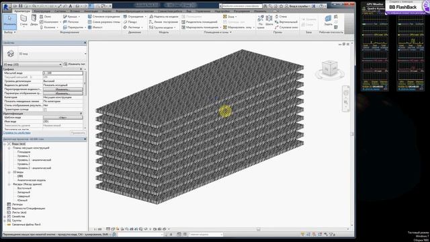
Task: Select 'Аналитическая модель' in the project browser
Action: 32,180
